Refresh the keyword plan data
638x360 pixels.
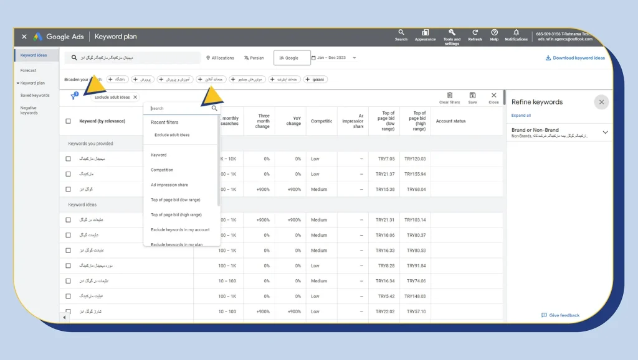click(x=475, y=35)
